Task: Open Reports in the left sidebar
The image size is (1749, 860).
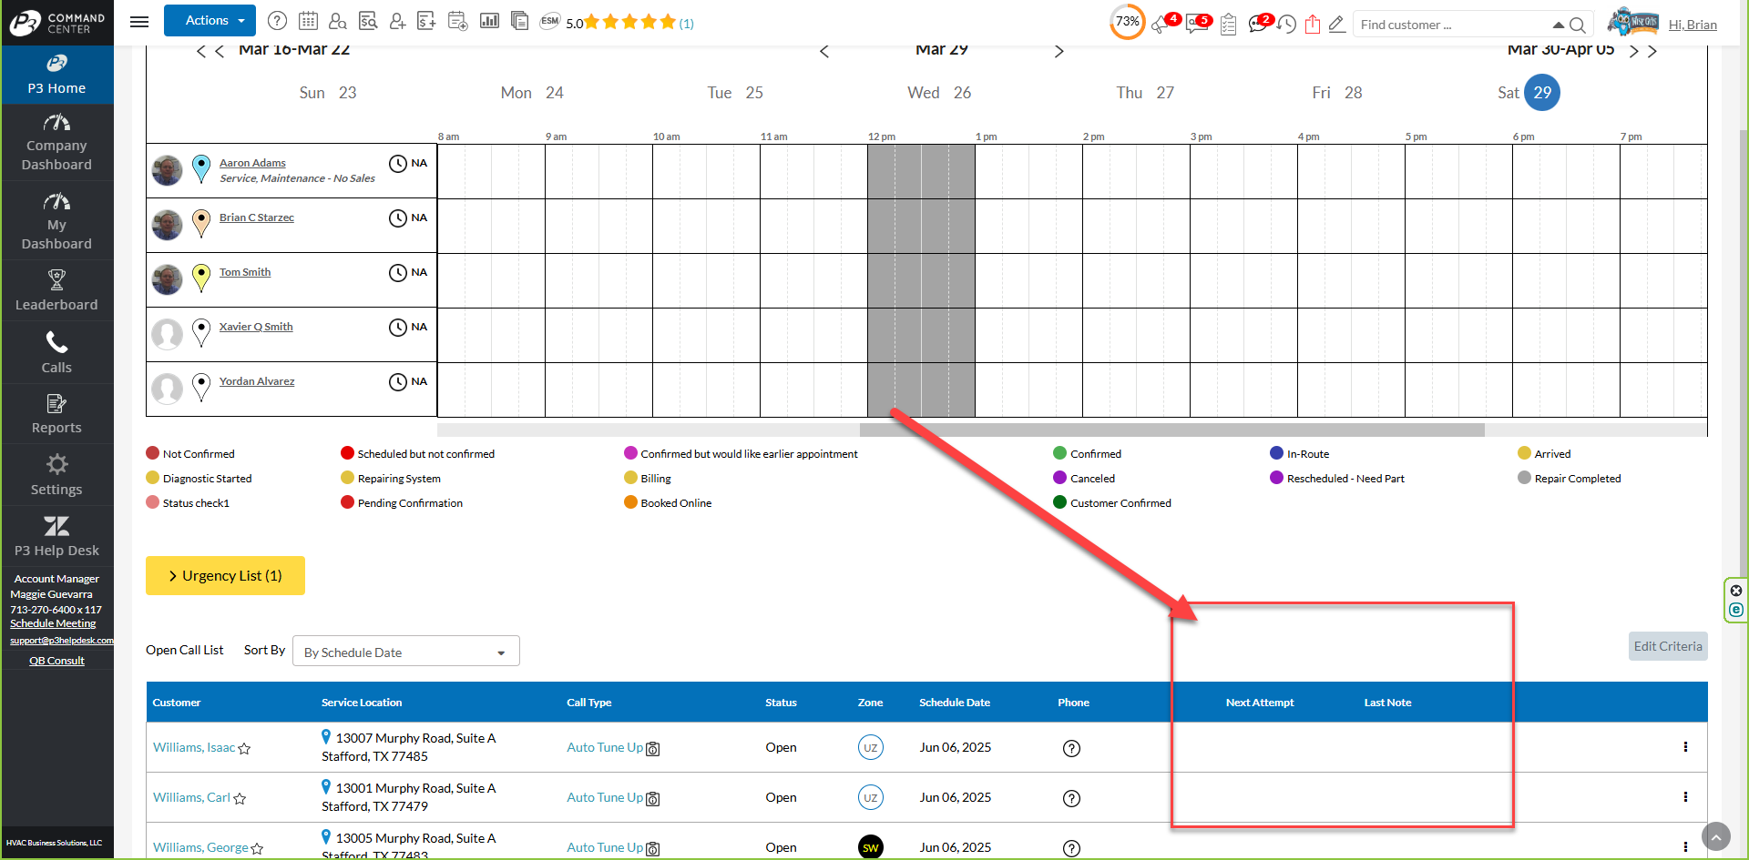Action: [56, 414]
